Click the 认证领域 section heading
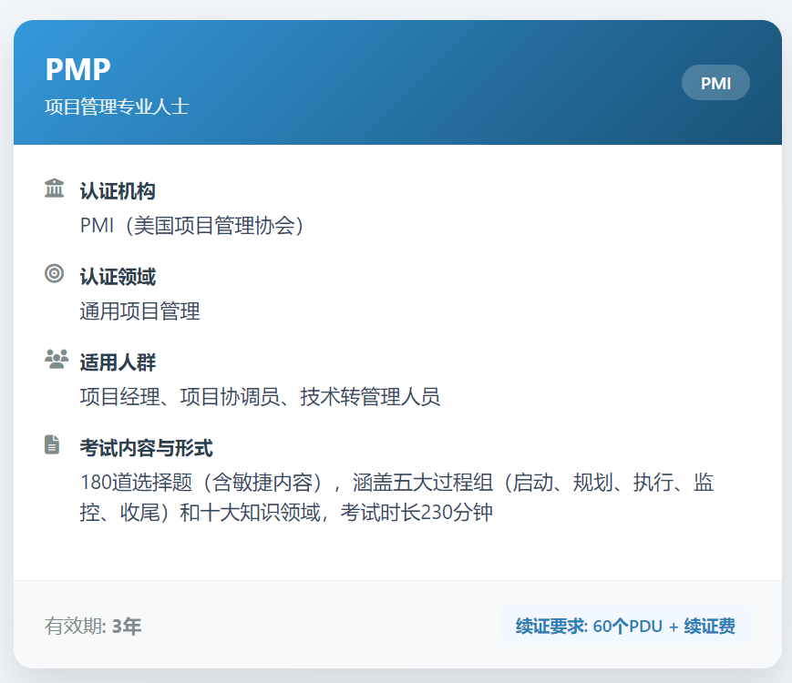 (118, 277)
